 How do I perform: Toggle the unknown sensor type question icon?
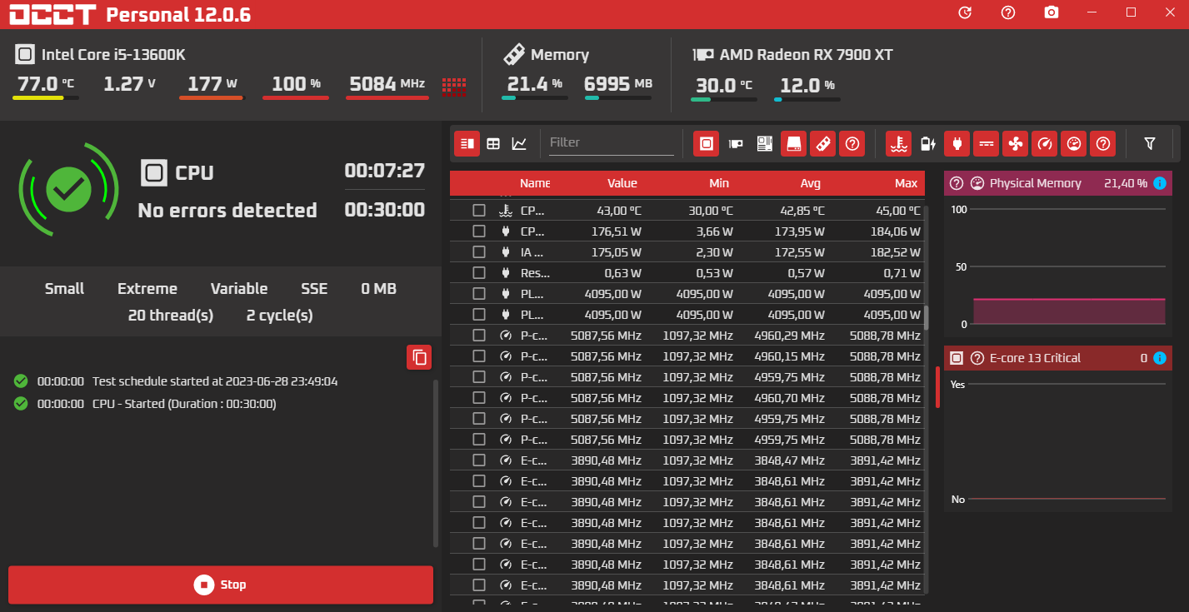coord(1103,143)
